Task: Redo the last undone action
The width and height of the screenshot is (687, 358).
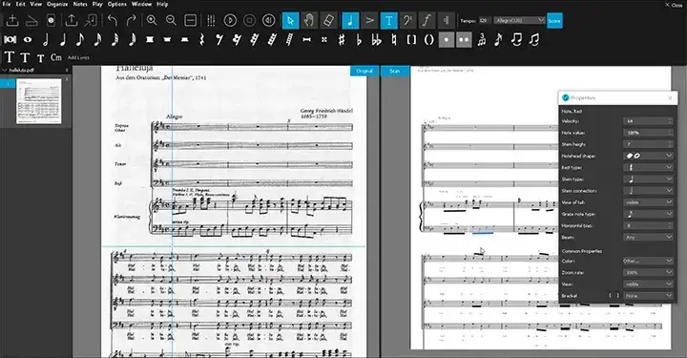Action: pos(132,21)
